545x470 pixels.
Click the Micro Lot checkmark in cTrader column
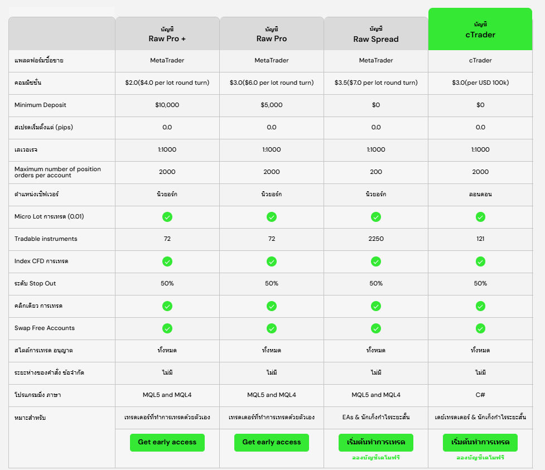pos(480,217)
